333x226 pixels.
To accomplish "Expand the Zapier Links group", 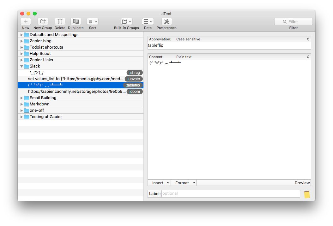I will (x=21, y=60).
